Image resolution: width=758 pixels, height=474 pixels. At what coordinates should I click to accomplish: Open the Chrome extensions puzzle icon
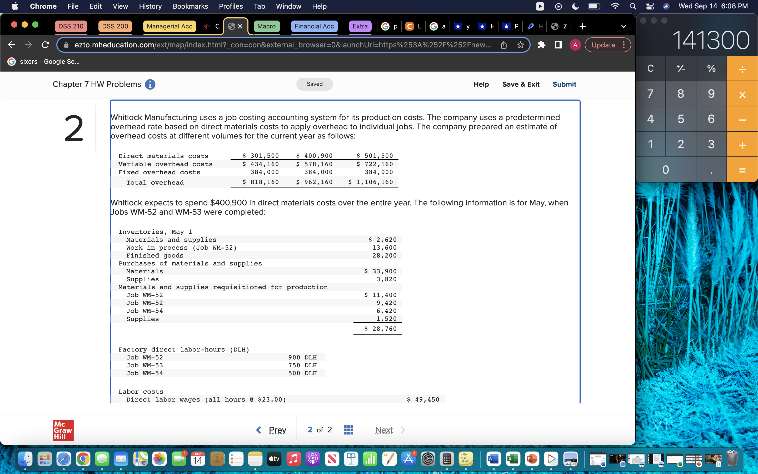pyautogui.click(x=542, y=45)
